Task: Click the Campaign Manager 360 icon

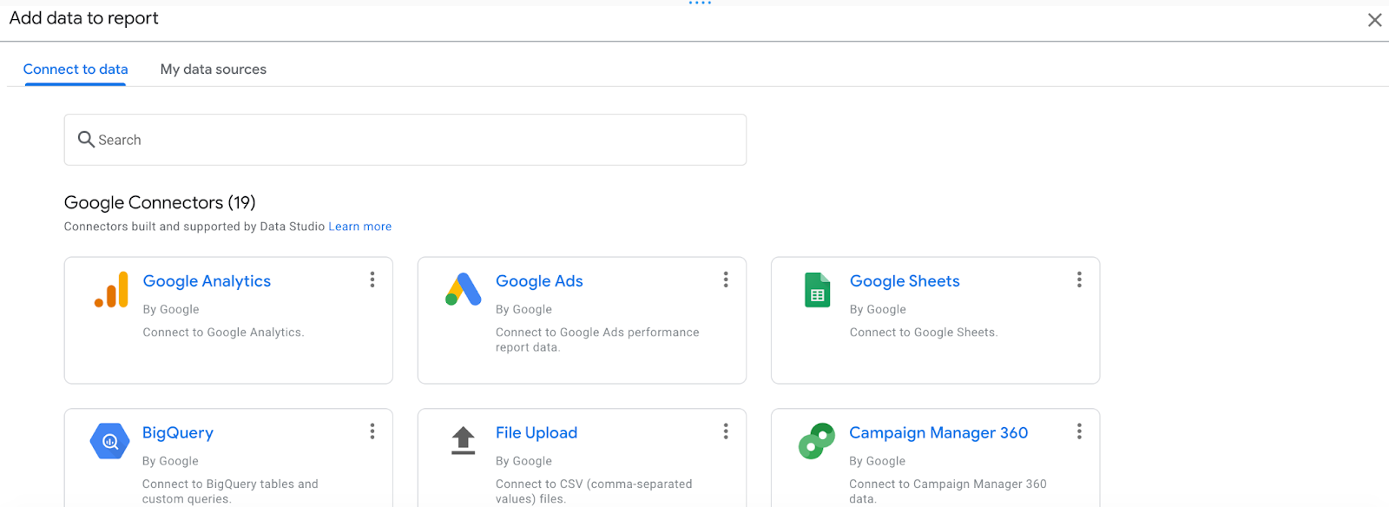Action: (x=816, y=441)
